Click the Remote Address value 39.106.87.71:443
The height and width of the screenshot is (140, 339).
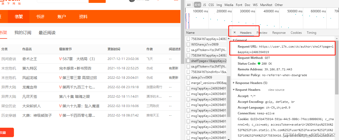[x=278, y=69]
